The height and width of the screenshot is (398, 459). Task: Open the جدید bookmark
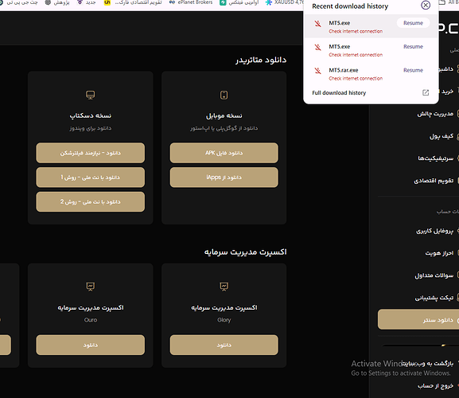87,2
